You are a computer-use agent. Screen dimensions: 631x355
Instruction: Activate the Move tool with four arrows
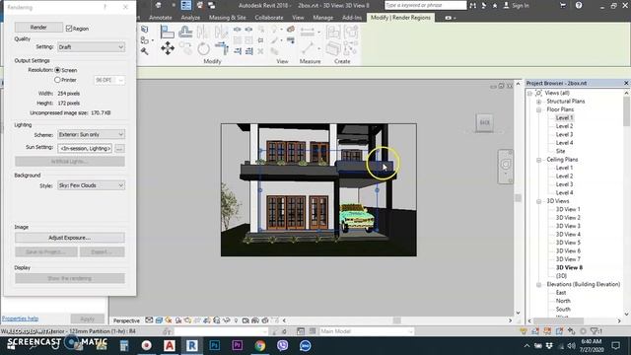(x=168, y=48)
